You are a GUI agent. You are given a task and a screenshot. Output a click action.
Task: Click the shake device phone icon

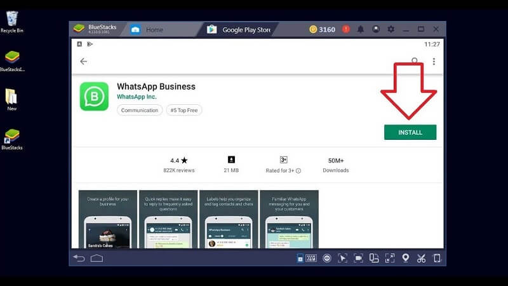[x=437, y=258]
